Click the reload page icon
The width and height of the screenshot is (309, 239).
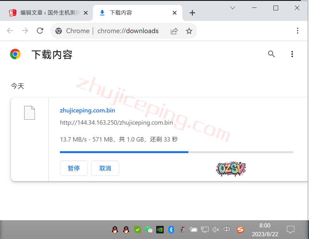pyautogui.click(x=40, y=31)
